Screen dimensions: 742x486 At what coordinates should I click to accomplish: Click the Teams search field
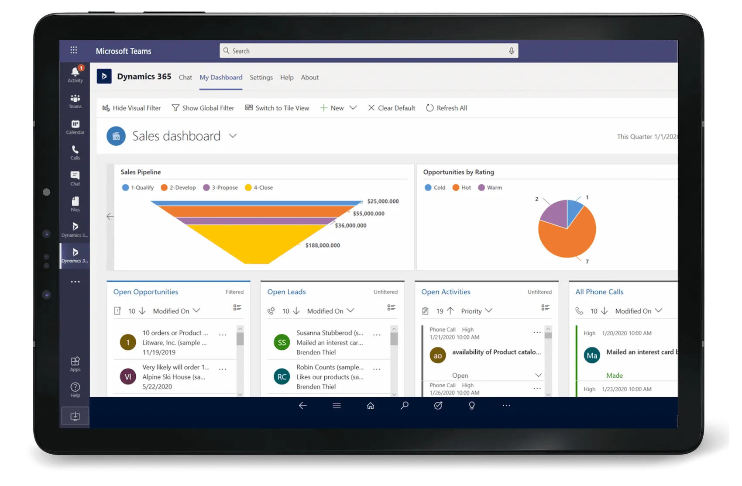coord(369,51)
